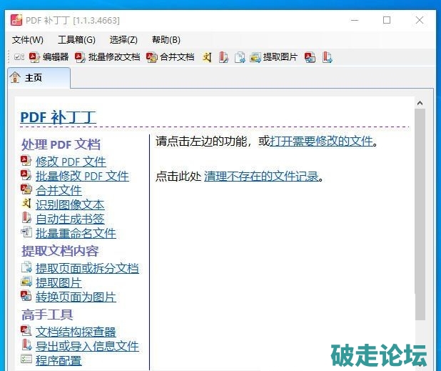Open 批量修改文档 from the toolbar

pos(108,57)
